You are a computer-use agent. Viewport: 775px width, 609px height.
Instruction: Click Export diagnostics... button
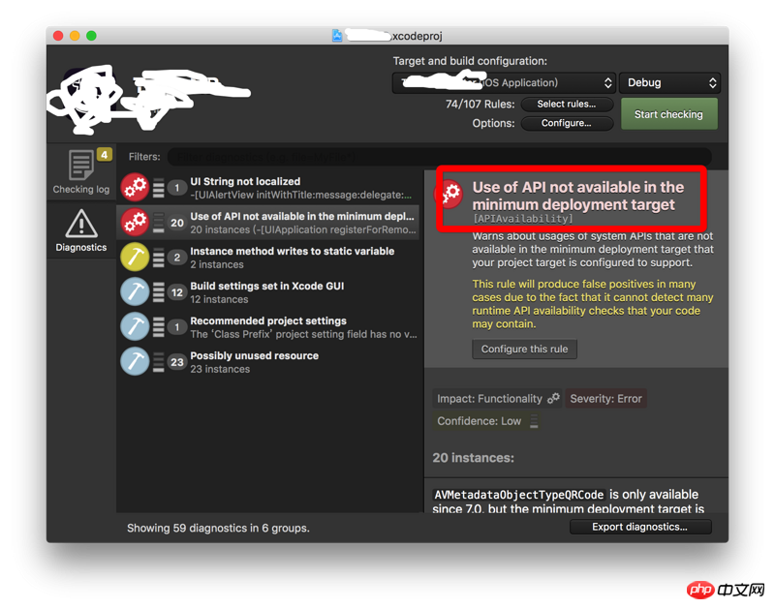pyautogui.click(x=640, y=527)
